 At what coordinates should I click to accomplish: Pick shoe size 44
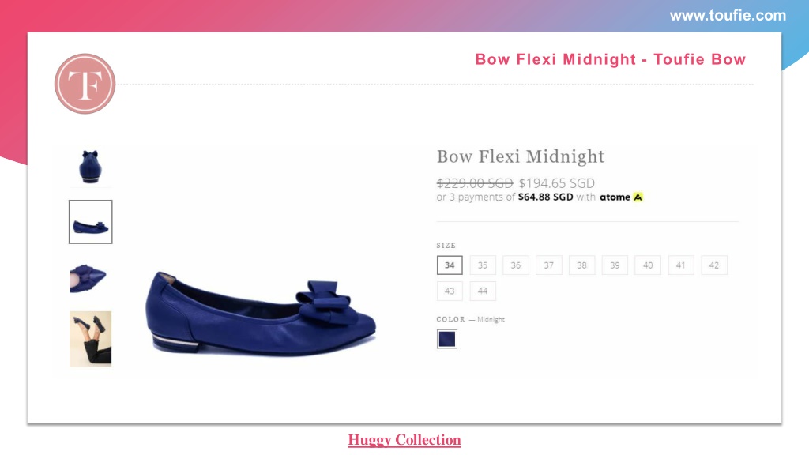(483, 291)
